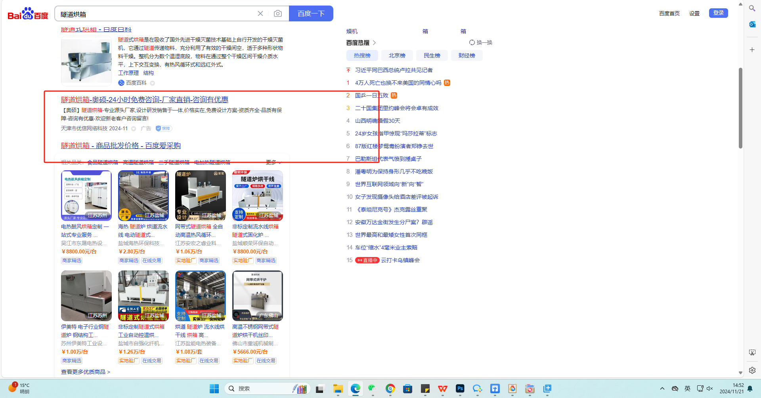Expand 更多 related categories
Screen dimensions: 761x398
274,162
